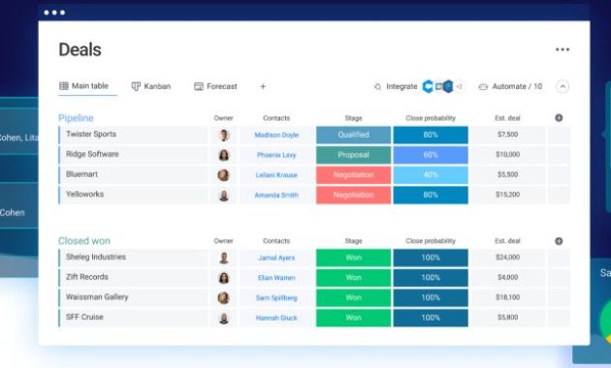Add a column to the Closed won group
611x368 pixels.
click(559, 241)
